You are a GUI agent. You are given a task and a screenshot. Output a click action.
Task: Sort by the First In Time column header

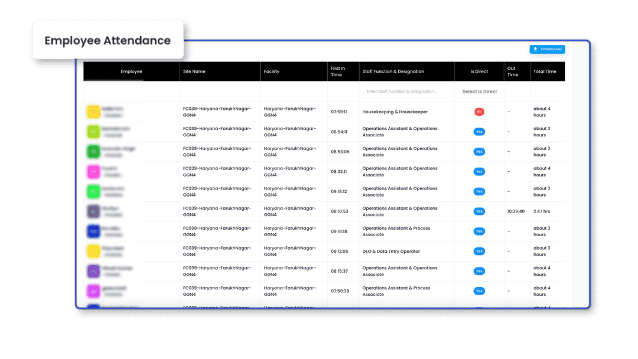tap(337, 71)
